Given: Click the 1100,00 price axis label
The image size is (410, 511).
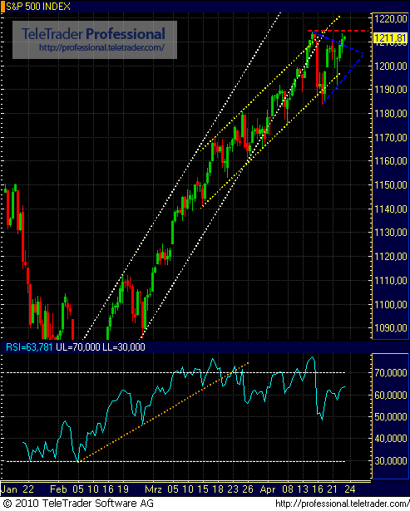Looking at the screenshot, I should click(390, 305).
